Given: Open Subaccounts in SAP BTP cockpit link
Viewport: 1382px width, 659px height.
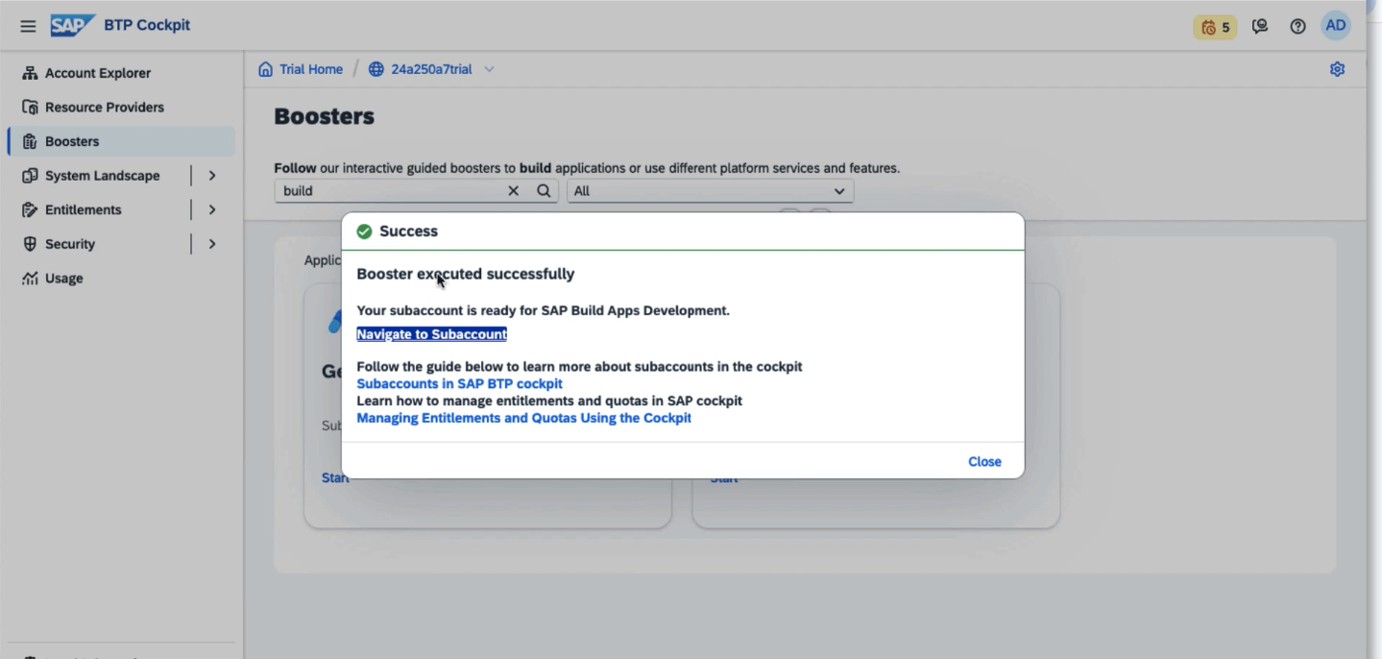Looking at the screenshot, I should pyautogui.click(x=460, y=383).
